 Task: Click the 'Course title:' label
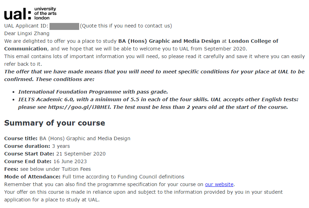tap(21, 138)
